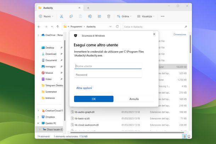Unpin Musica using its pin icon
This screenshot has height=144, width=216.
pyautogui.click(x=62, y=73)
